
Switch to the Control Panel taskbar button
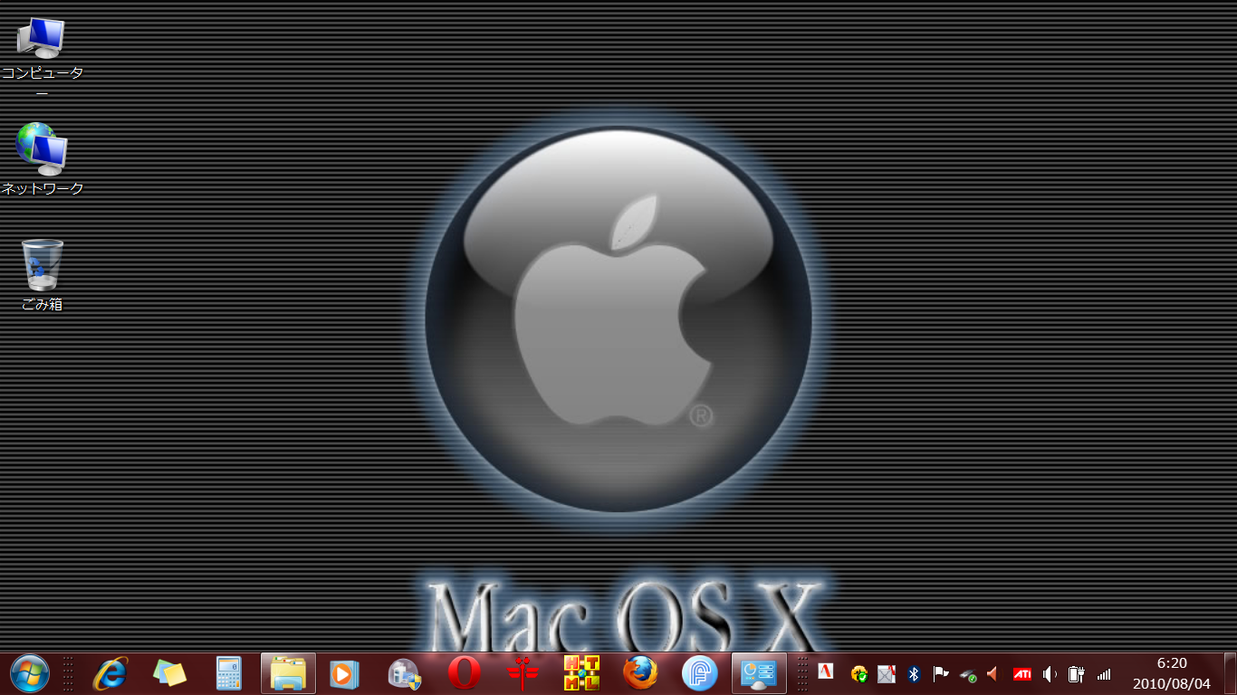(x=759, y=673)
